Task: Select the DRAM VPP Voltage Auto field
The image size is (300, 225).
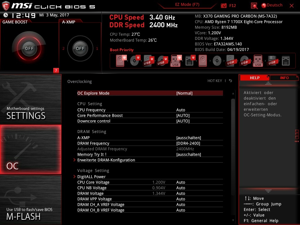Action: click(180, 199)
